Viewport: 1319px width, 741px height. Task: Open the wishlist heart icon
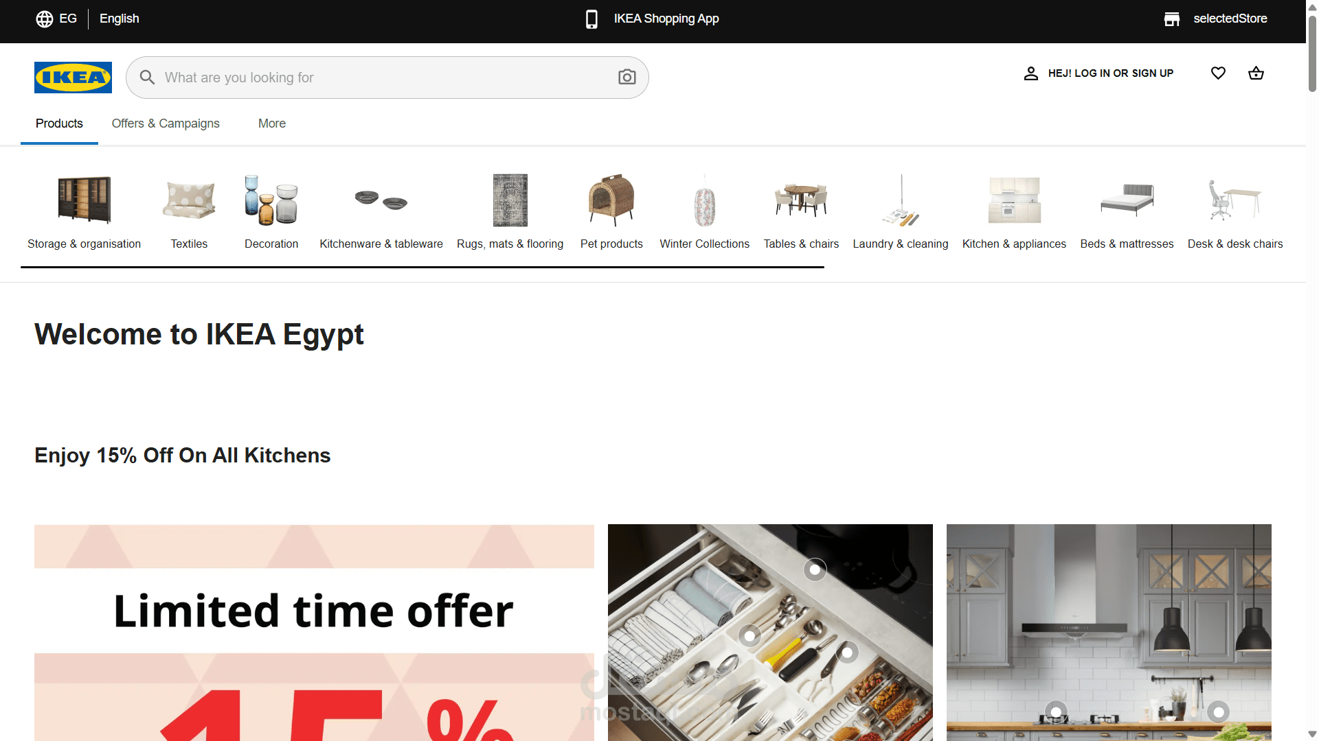(1218, 73)
